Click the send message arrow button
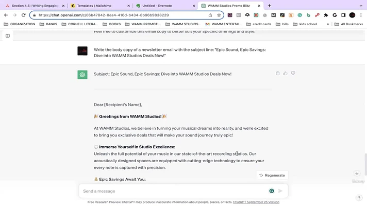 point(280,191)
